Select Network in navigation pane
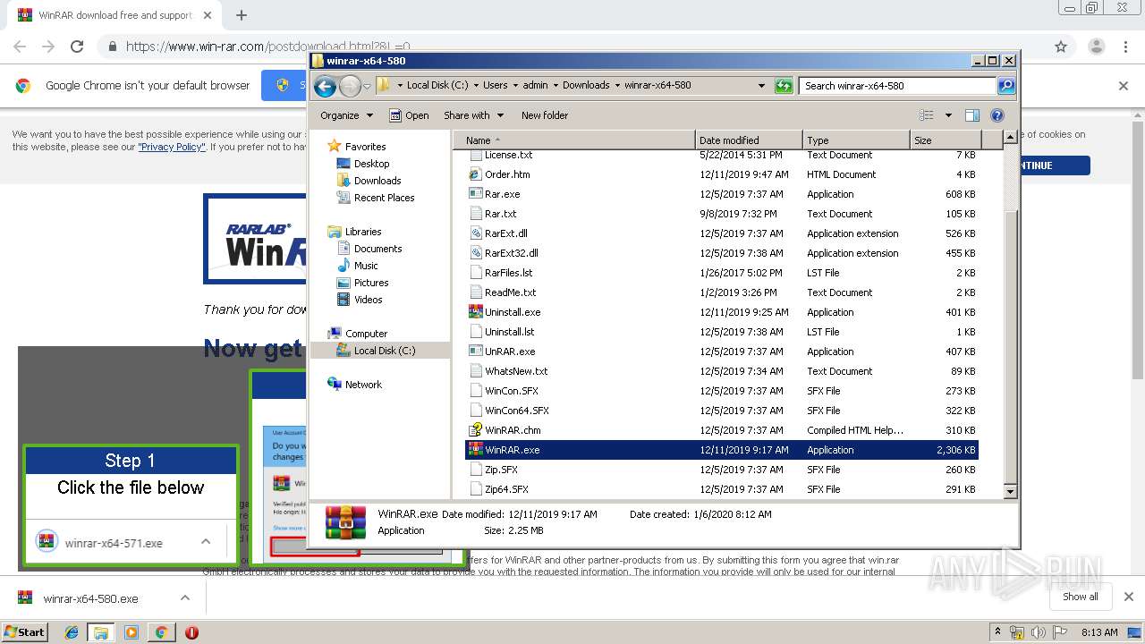The image size is (1145, 644). click(363, 385)
